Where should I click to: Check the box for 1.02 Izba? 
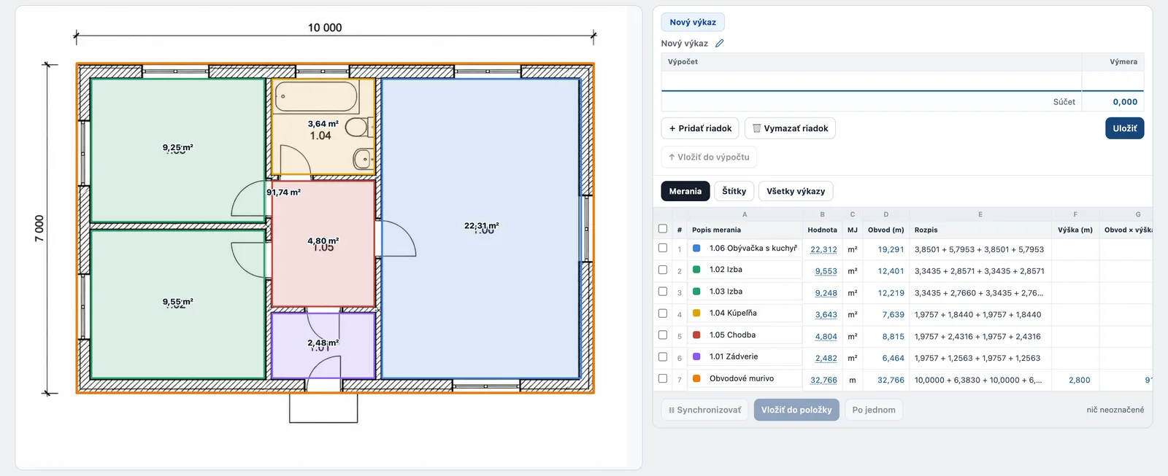(663, 270)
